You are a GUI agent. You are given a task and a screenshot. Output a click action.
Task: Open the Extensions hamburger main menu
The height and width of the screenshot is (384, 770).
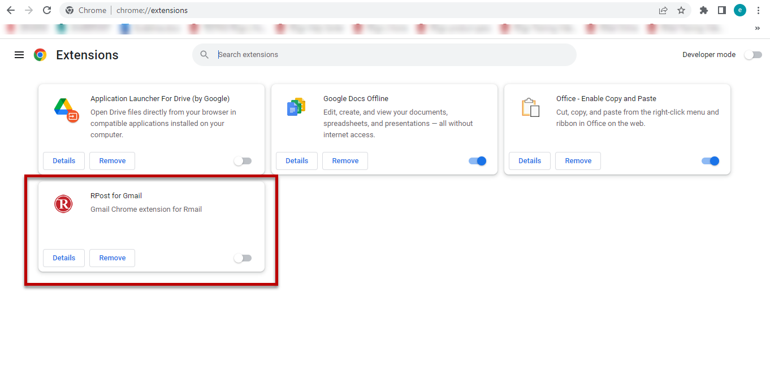point(19,55)
